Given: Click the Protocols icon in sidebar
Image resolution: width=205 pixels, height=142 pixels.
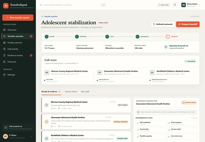Looking at the screenshot, I should point(4,62).
